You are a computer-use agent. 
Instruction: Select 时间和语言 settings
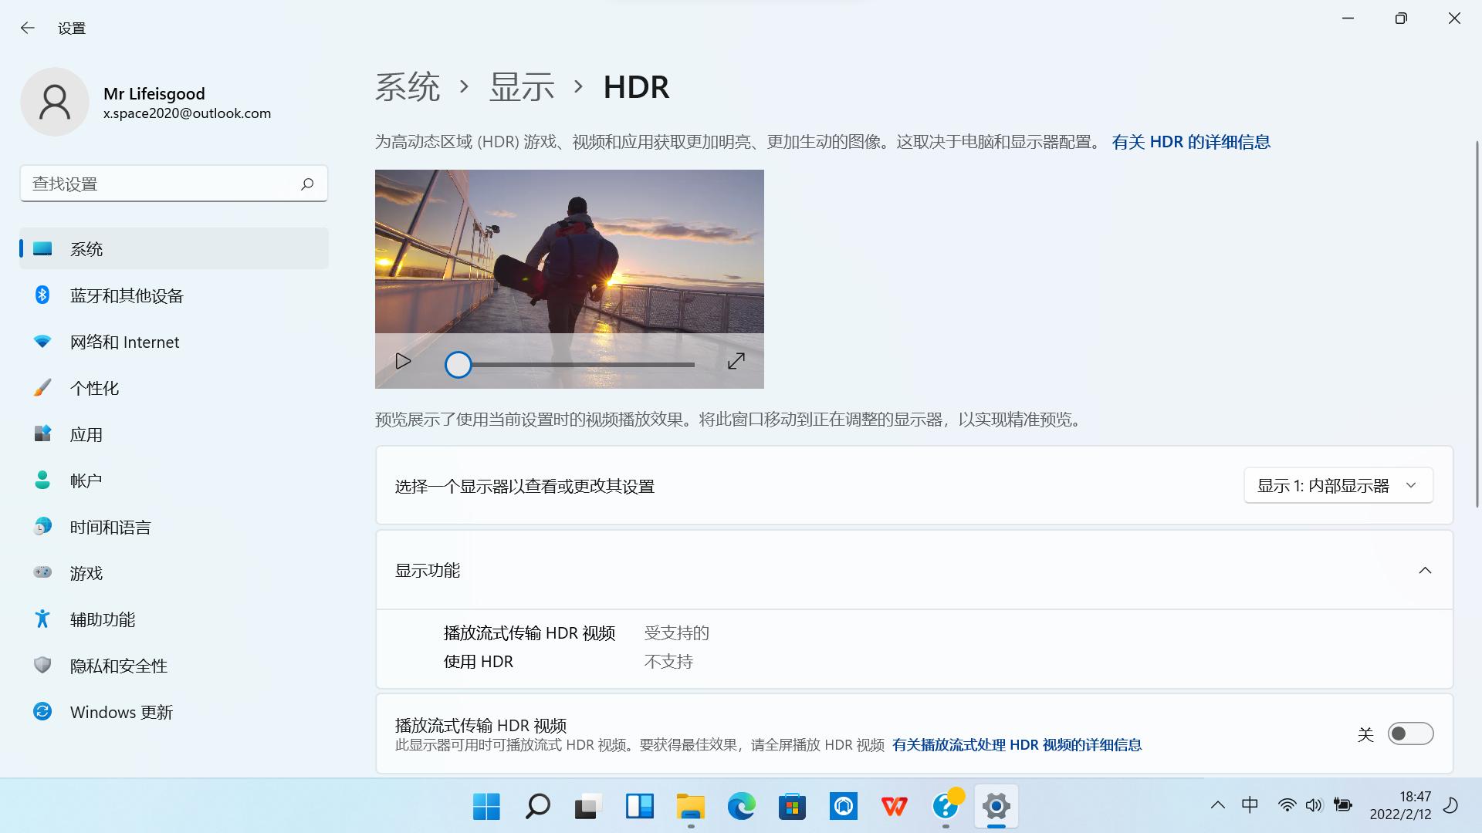(110, 527)
